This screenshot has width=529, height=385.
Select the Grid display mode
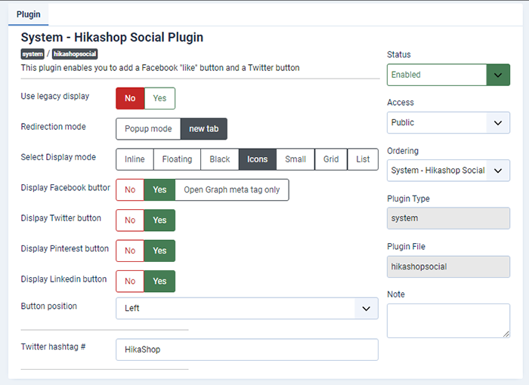[x=331, y=159]
